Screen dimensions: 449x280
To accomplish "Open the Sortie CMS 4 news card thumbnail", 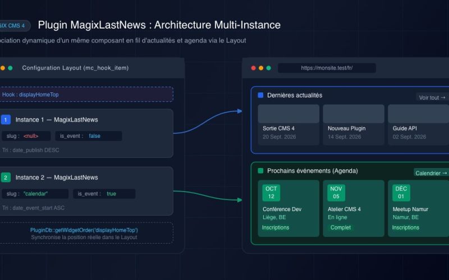I will click(x=288, y=114).
